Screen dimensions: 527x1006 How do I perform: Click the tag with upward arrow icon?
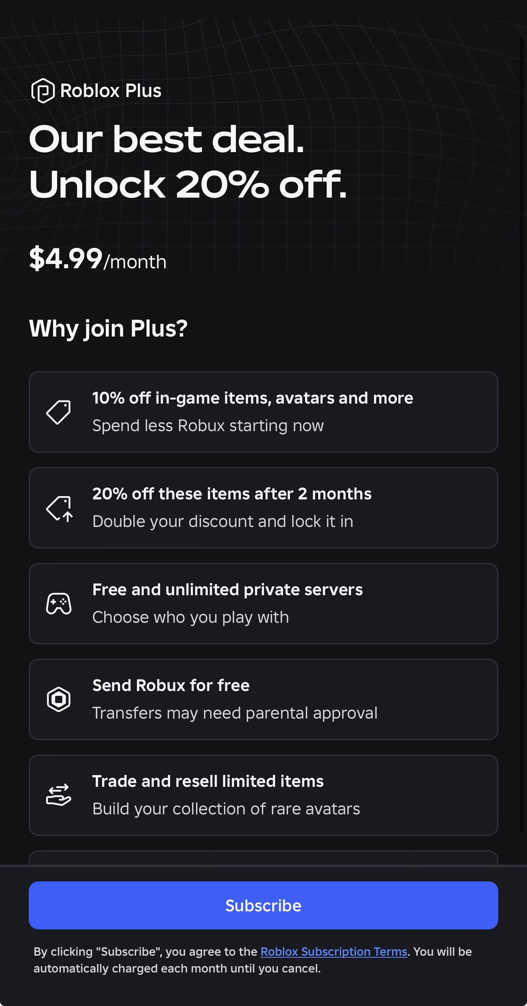(59, 508)
